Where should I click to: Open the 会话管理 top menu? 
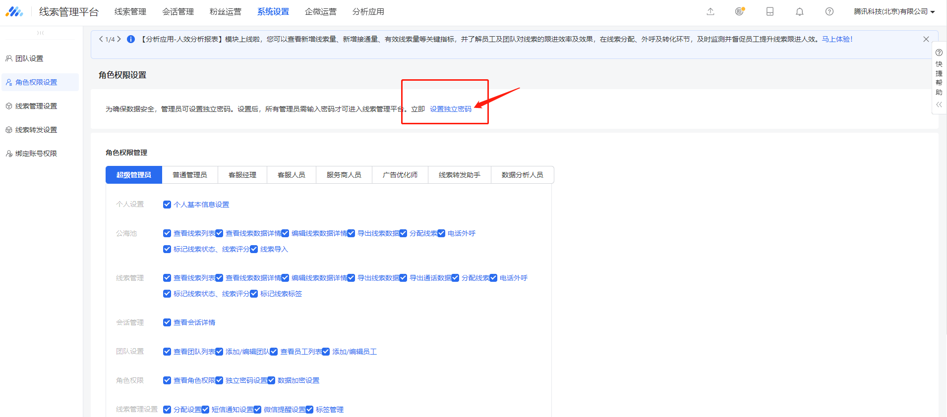(x=178, y=11)
